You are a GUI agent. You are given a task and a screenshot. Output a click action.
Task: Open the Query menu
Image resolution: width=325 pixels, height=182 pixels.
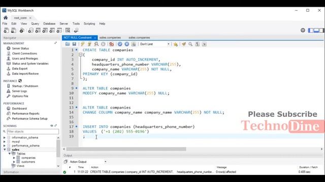click(35, 24)
